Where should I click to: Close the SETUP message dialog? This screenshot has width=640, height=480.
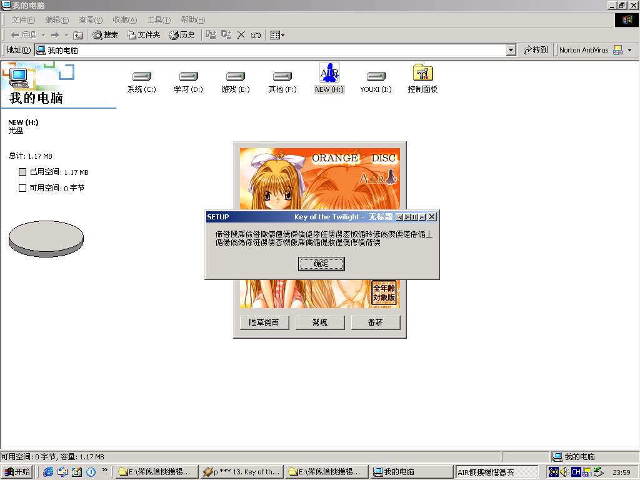pos(432,217)
